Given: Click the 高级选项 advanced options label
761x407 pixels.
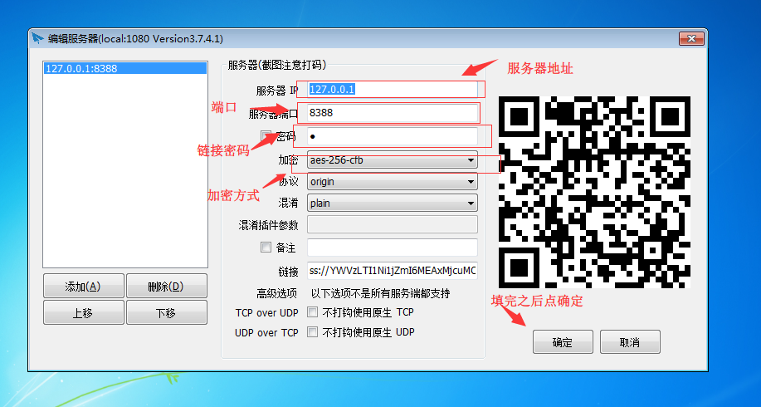Looking at the screenshot, I should 276,293.
